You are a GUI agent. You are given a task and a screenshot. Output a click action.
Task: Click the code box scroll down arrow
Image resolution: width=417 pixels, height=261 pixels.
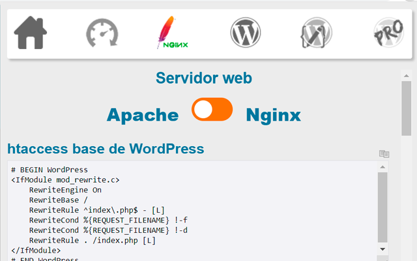tap(382, 249)
